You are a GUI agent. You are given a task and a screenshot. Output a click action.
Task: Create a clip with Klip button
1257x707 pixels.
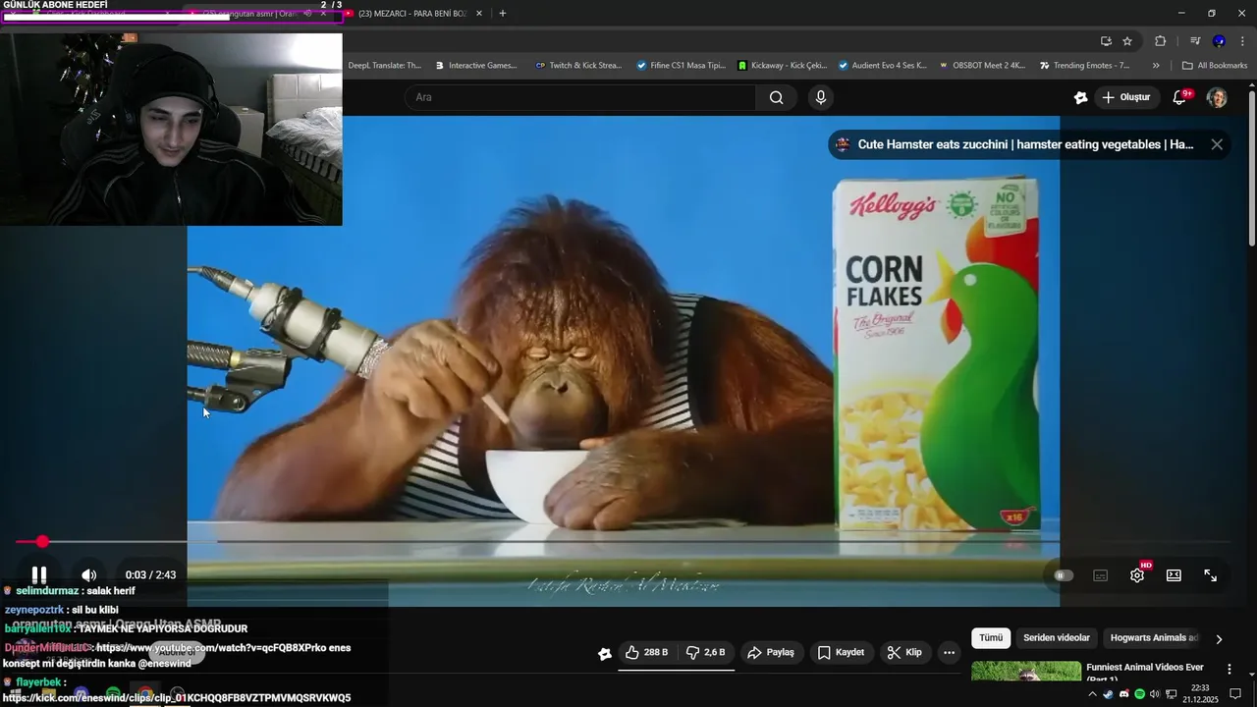tap(904, 653)
